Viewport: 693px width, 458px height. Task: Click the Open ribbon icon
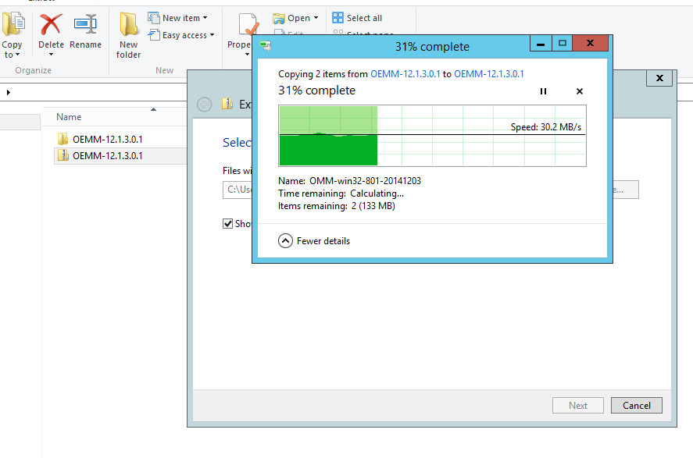(x=278, y=18)
